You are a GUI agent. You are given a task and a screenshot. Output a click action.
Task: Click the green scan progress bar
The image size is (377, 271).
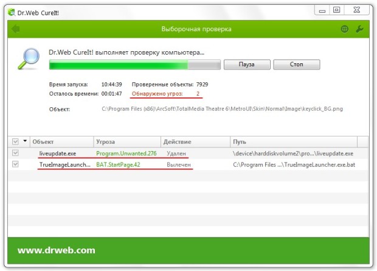pyautogui.click(x=134, y=65)
